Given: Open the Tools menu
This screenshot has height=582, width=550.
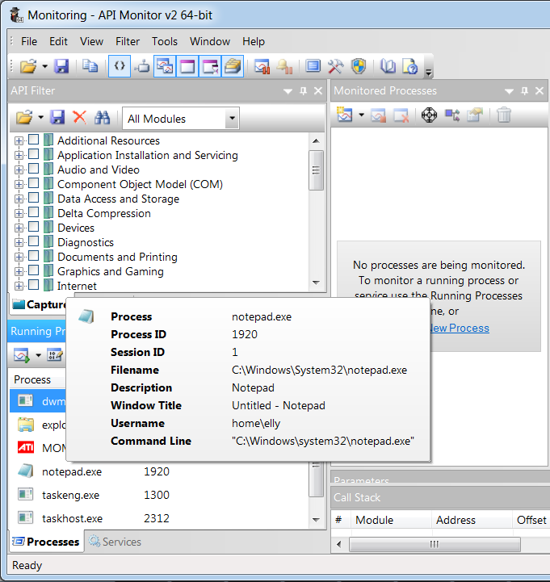Looking at the screenshot, I should [x=165, y=41].
